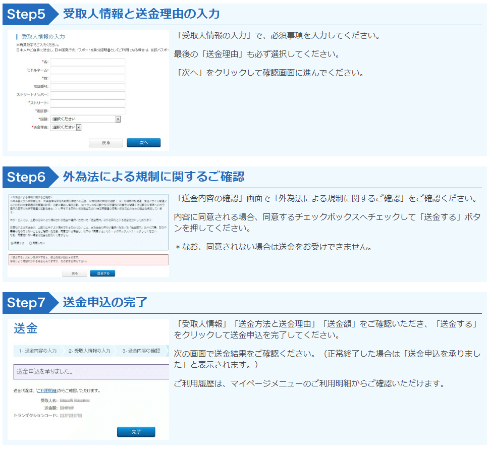Screen dimensions: 489x452
Task: Click the 3.送金内容の確認 breadcrumb step
Action: pyautogui.click(x=141, y=349)
